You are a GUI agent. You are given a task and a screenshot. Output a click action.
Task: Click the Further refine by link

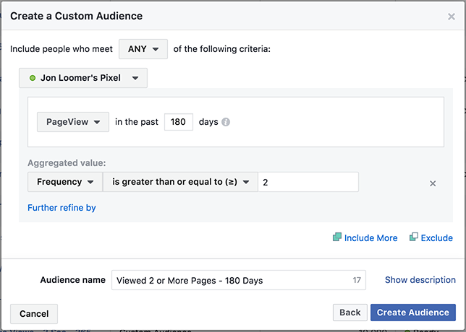coord(62,208)
